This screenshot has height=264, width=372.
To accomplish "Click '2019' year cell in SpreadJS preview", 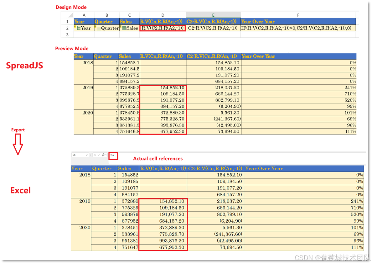I will (84, 97).
